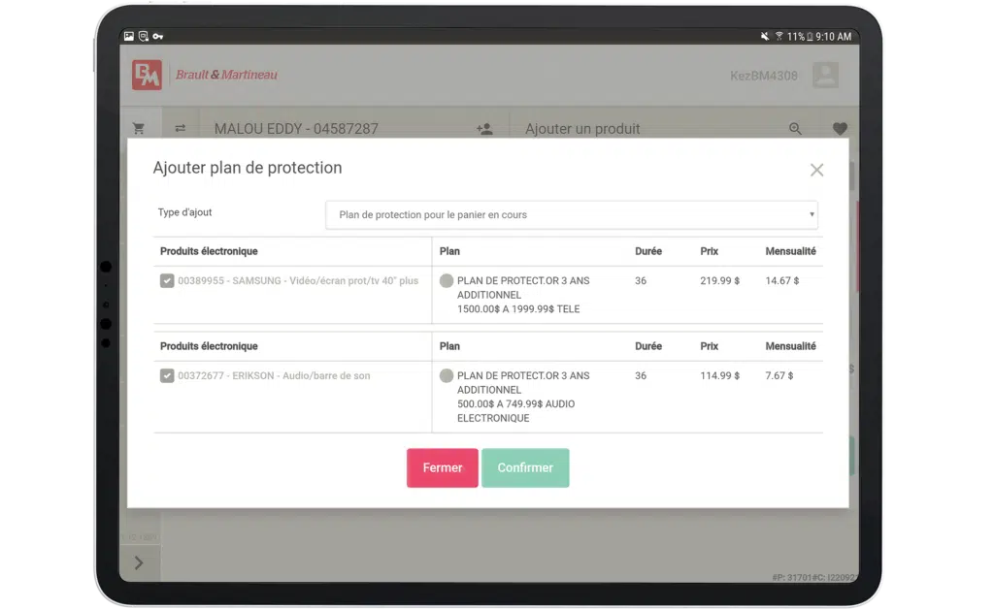Open the Type d'ajout dropdown
The height and width of the screenshot is (609, 994).
click(x=571, y=214)
